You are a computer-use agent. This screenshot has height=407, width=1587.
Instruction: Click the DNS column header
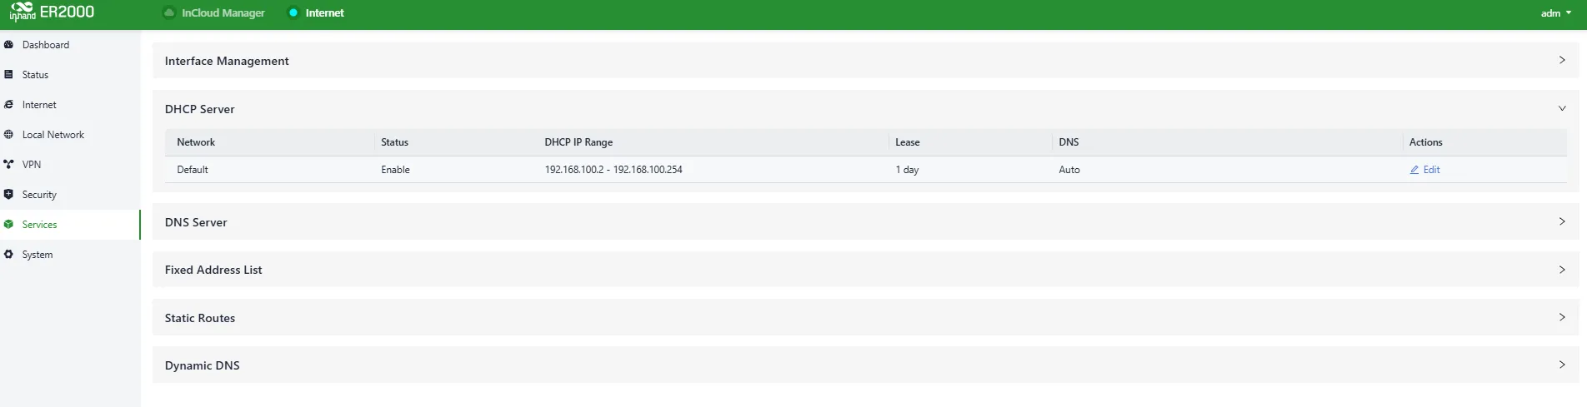click(x=1069, y=142)
